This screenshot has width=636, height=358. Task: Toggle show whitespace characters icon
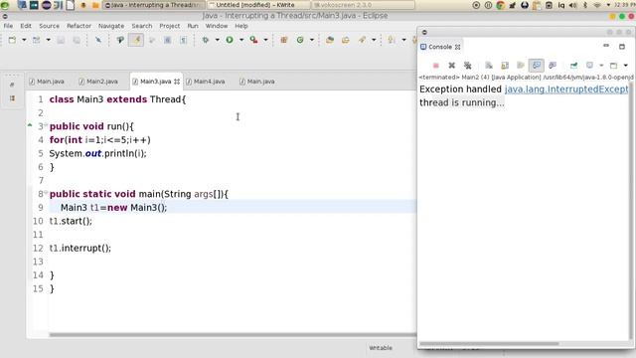pyautogui.click(x=183, y=40)
